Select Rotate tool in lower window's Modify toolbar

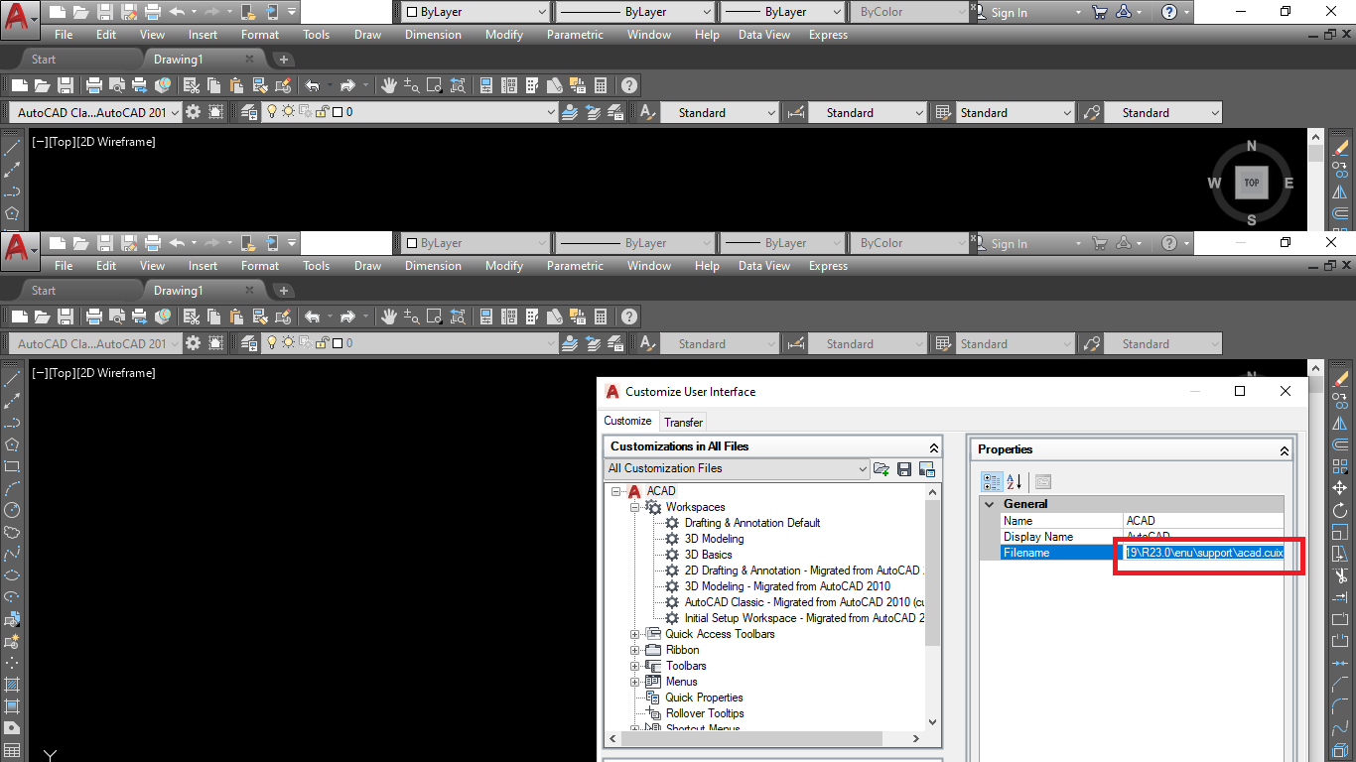(1340, 509)
